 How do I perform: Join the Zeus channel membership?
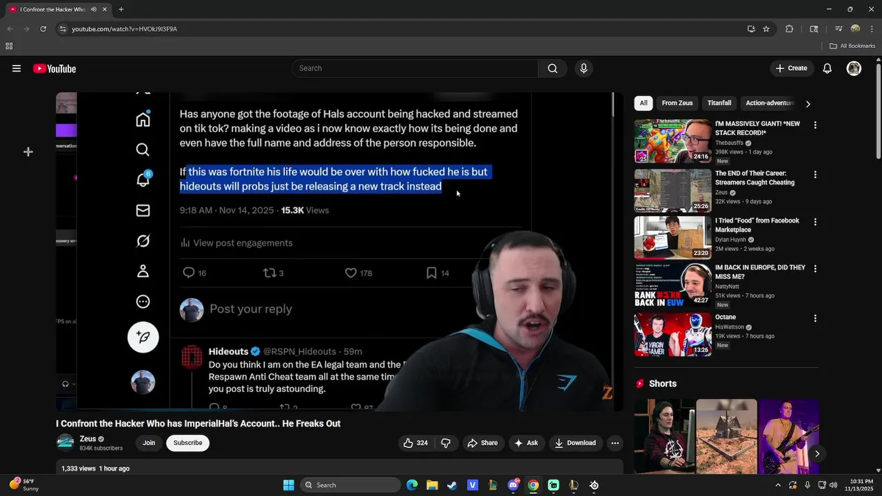tap(149, 443)
